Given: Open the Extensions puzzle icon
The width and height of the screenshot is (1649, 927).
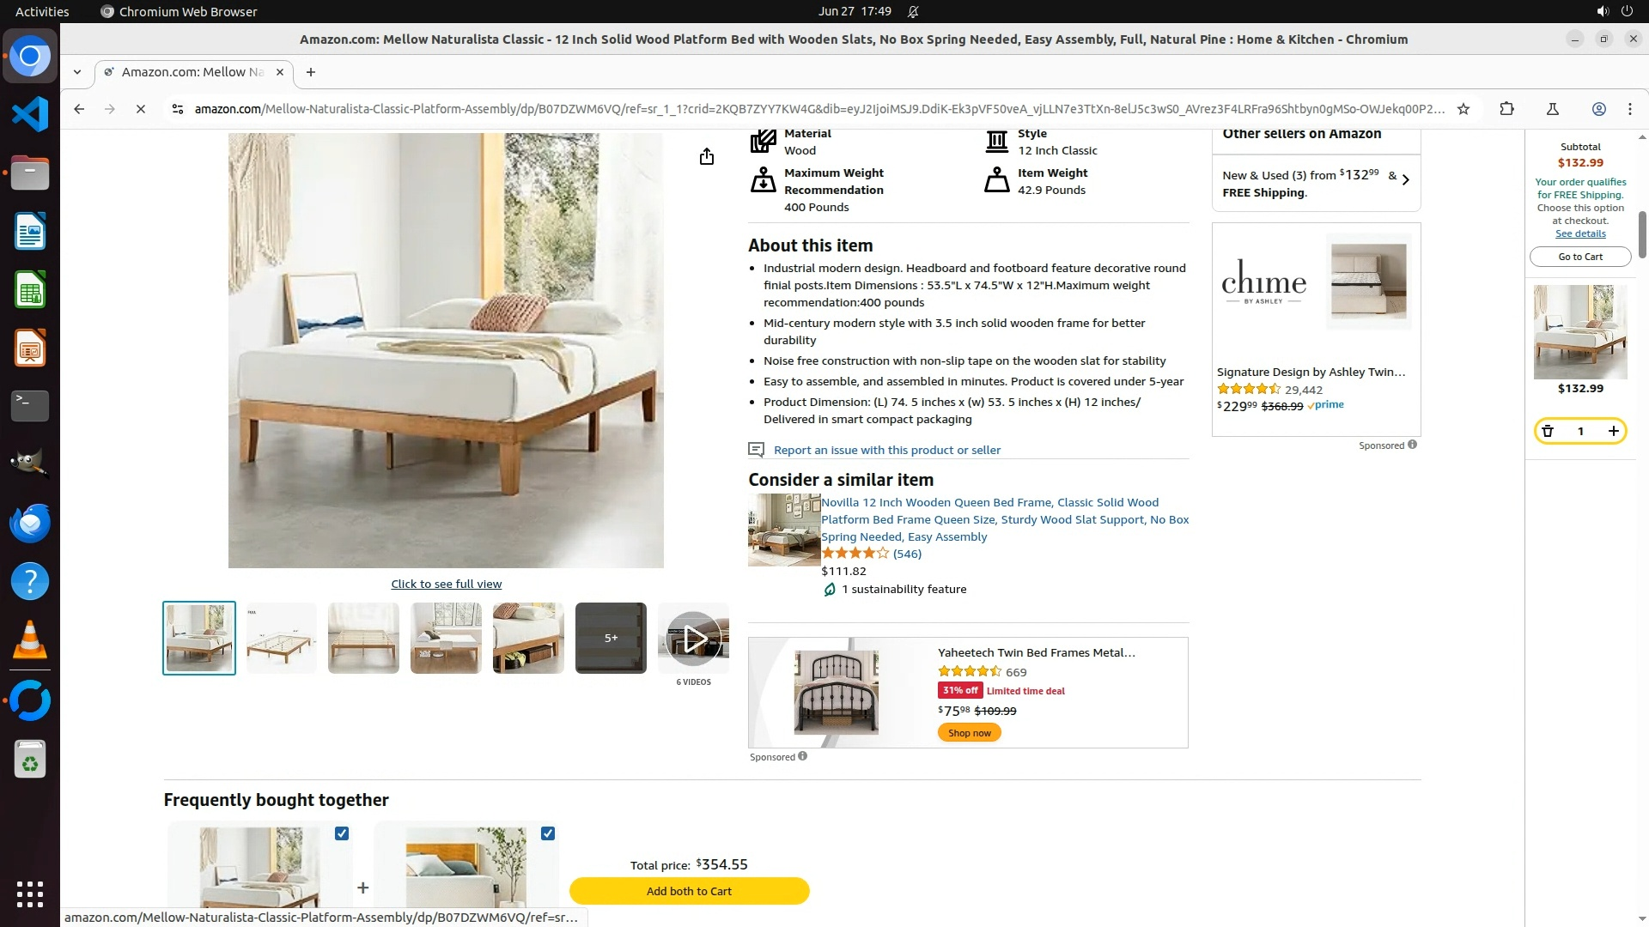Looking at the screenshot, I should [x=1506, y=109].
